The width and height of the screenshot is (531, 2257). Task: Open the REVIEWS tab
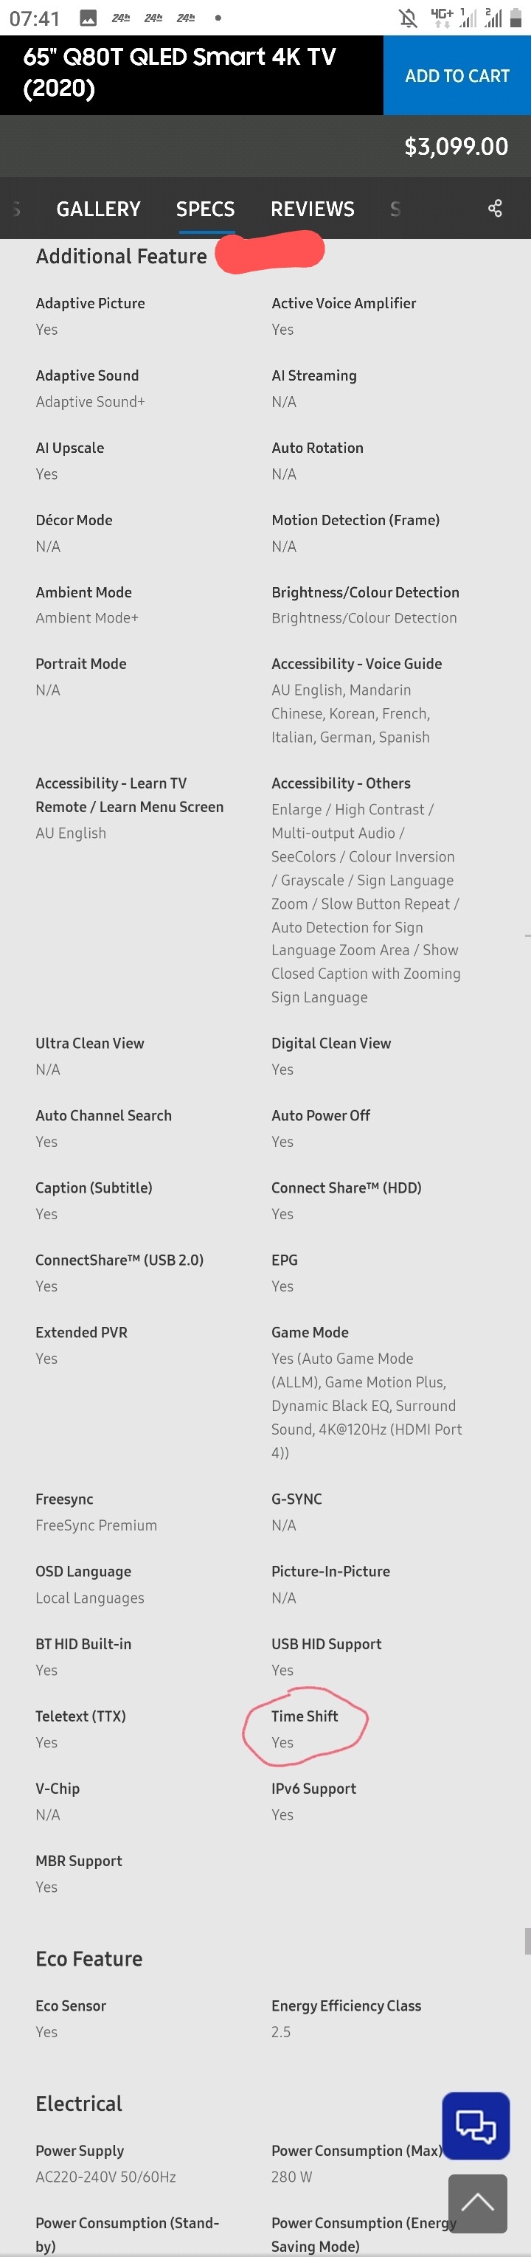[x=313, y=209]
